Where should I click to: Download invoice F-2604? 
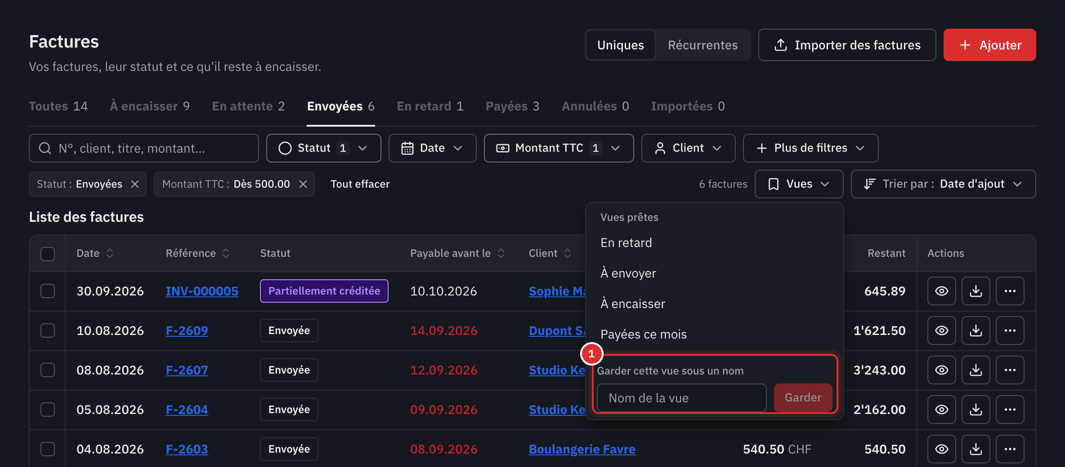[976, 410]
